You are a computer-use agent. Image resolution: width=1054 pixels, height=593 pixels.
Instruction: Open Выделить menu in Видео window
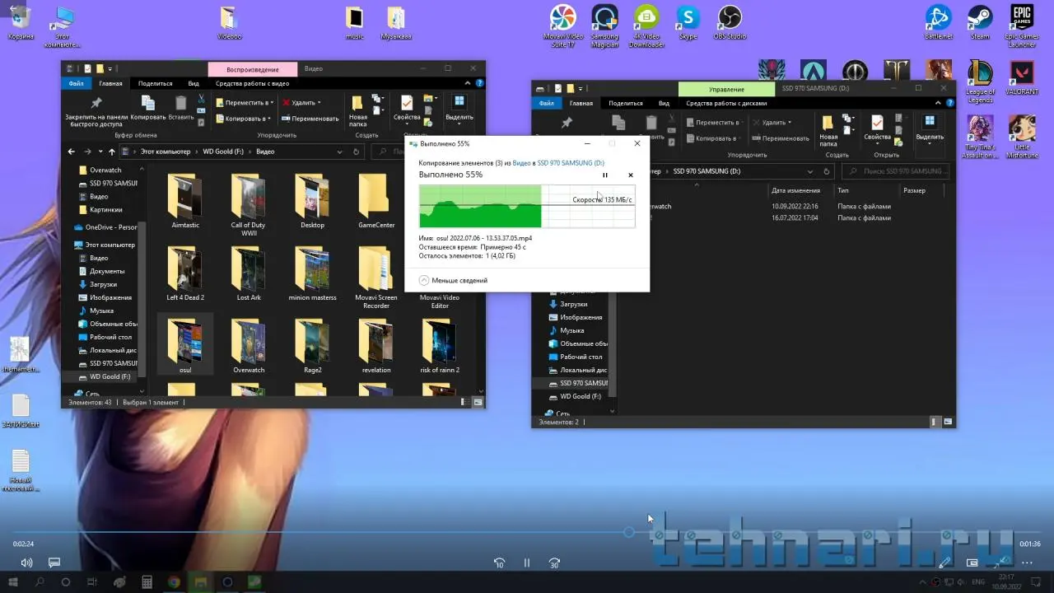click(x=459, y=108)
